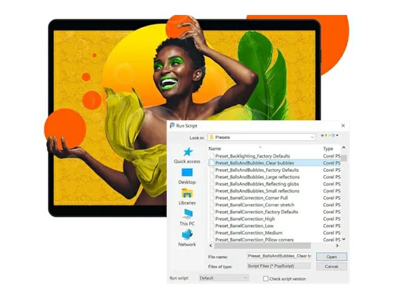
Task: Expand the Look in Presets dropdown
Action: click(x=312, y=136)
